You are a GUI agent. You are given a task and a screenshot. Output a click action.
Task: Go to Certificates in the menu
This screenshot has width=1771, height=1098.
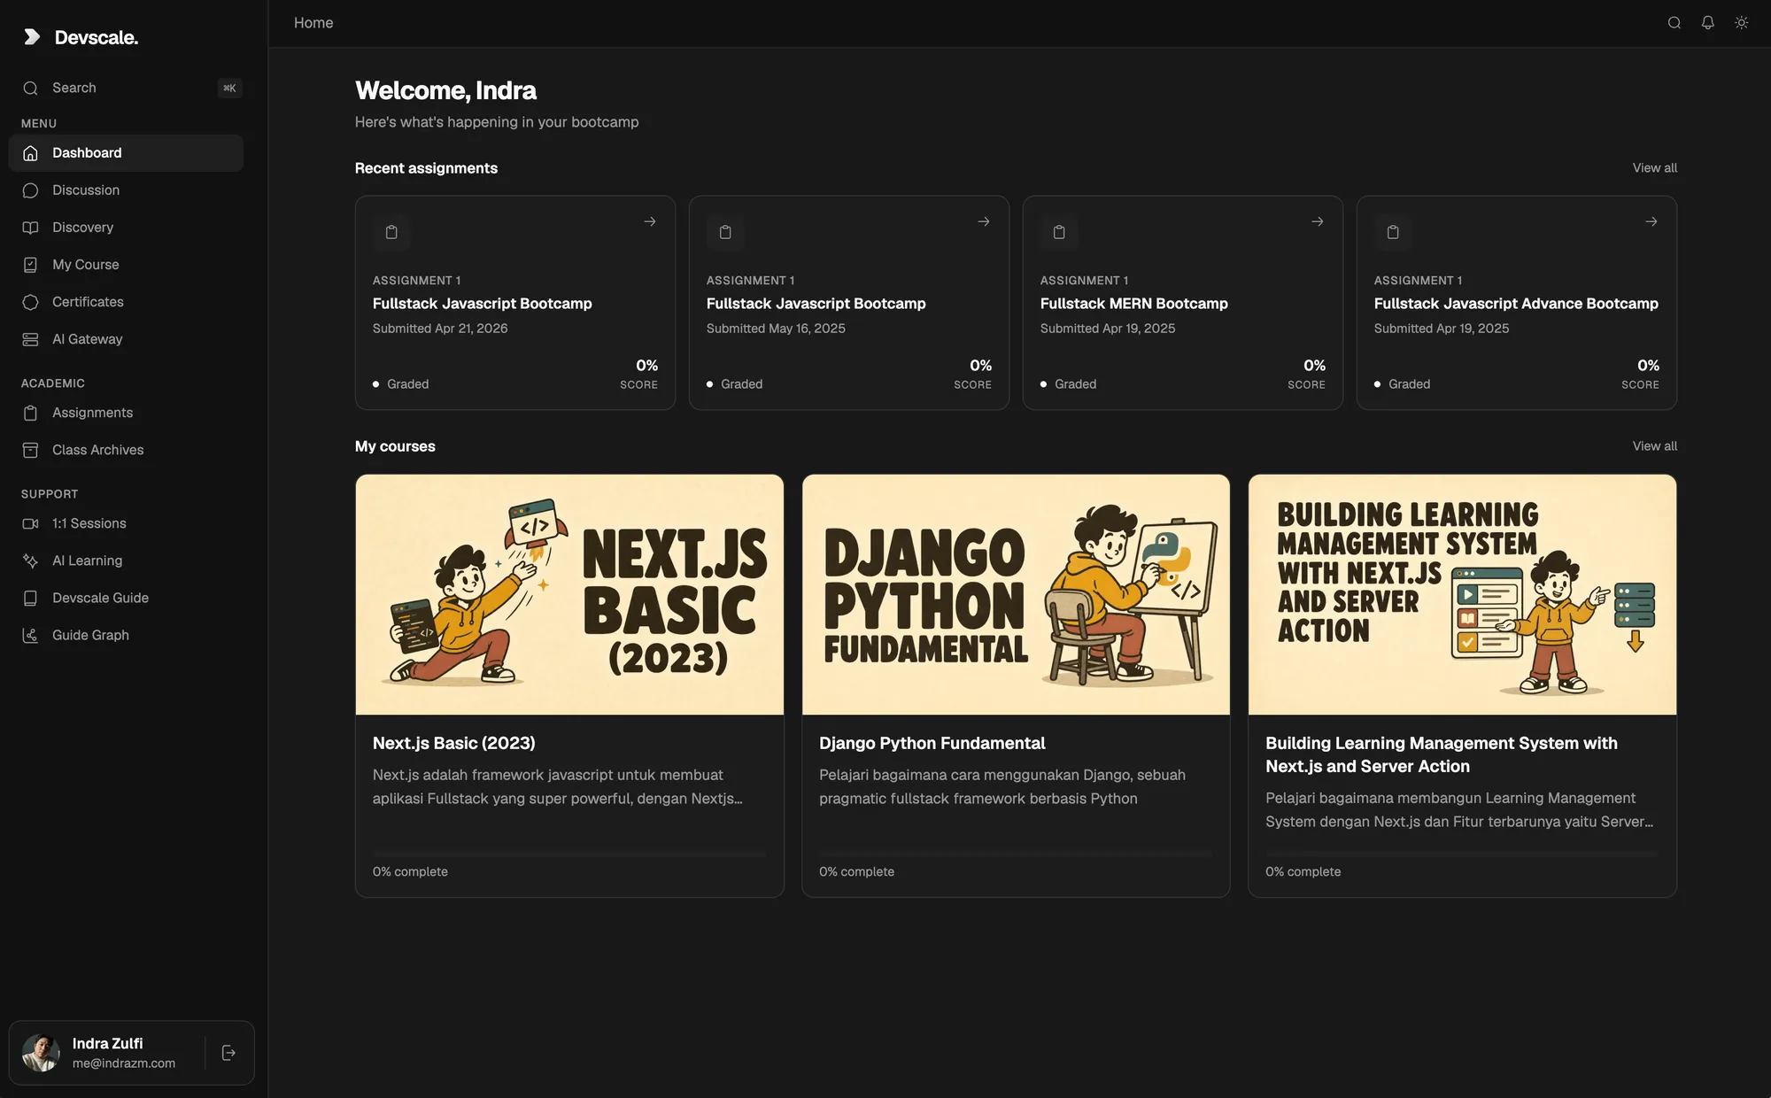[x=126, y=302]
